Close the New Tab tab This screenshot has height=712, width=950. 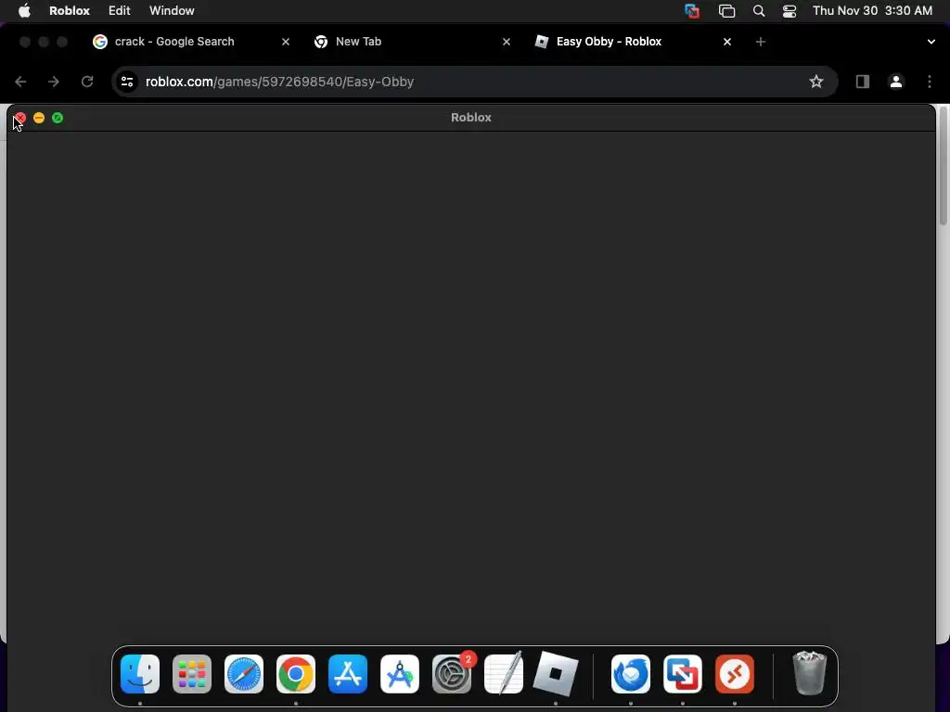point(507,42)
